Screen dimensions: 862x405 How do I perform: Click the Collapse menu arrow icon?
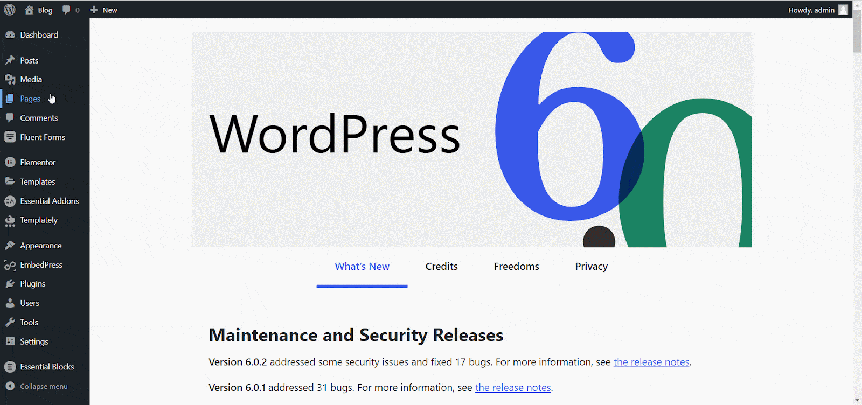pyautogui.click(x=10, y=386)
